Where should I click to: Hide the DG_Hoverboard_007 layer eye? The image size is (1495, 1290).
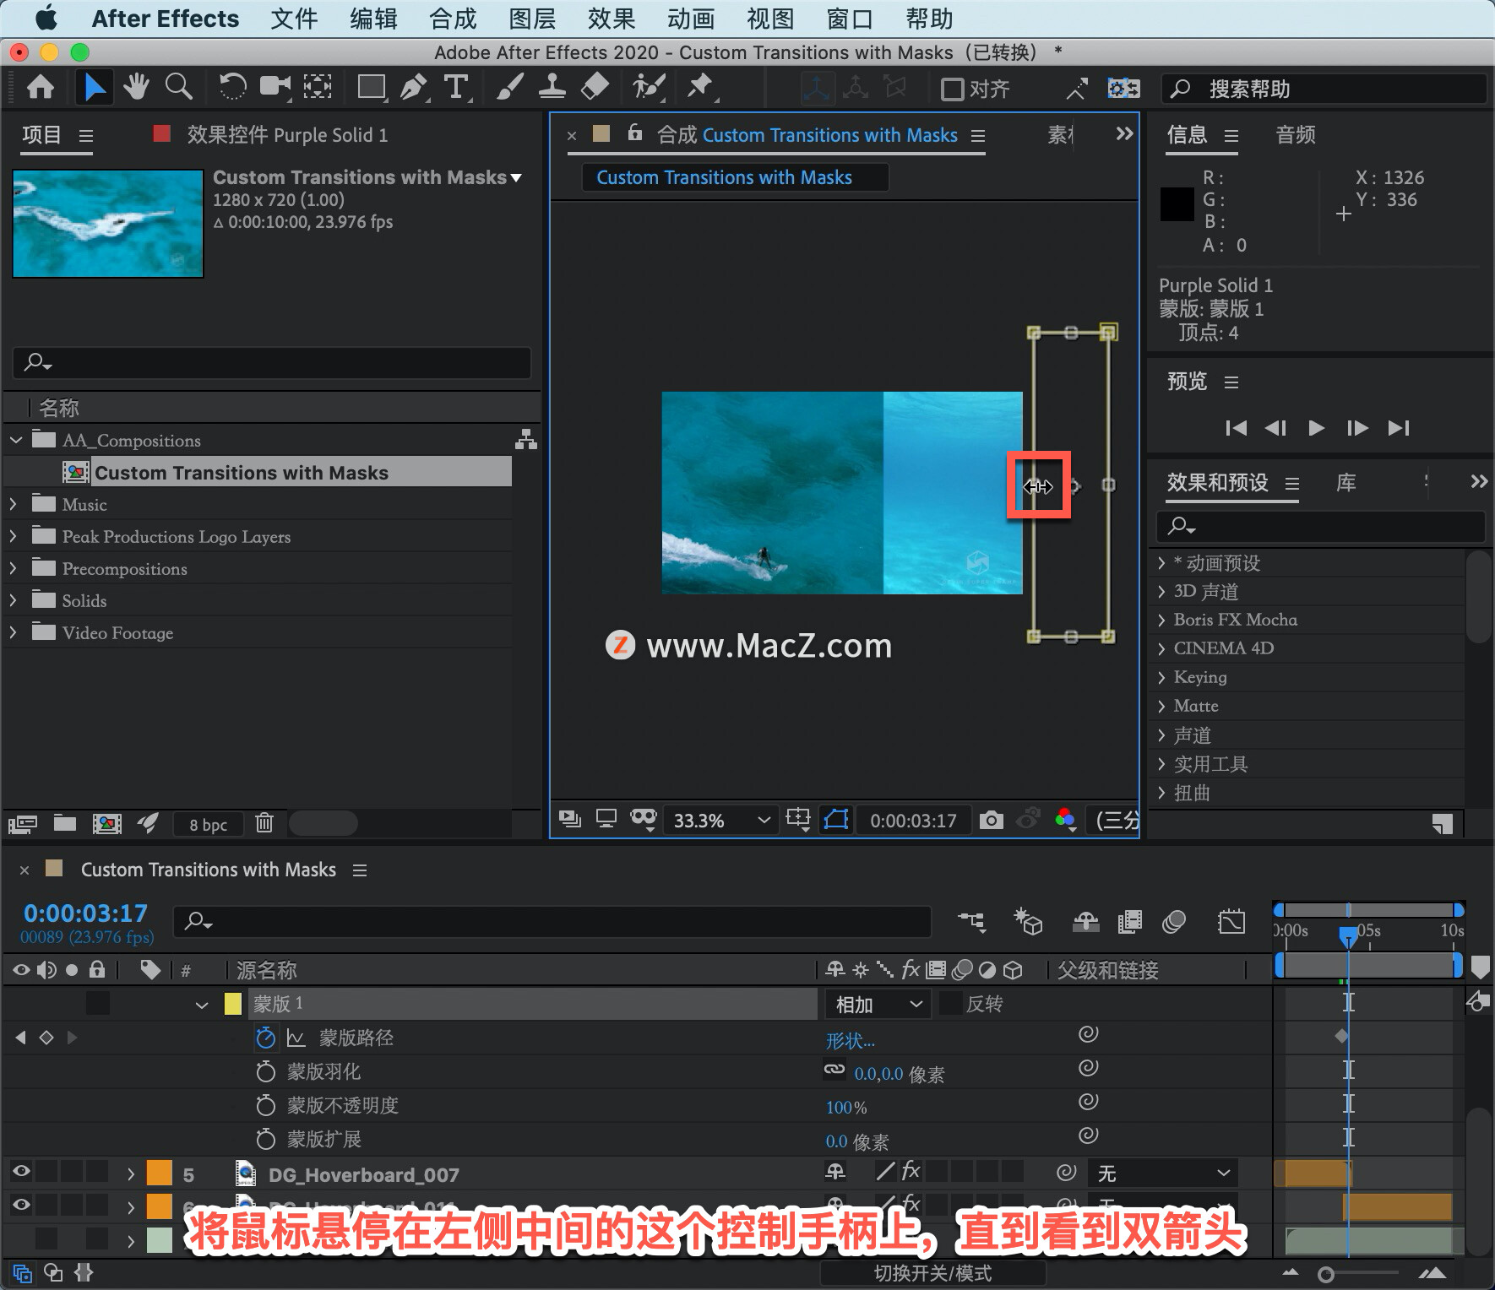point(21,1171)
